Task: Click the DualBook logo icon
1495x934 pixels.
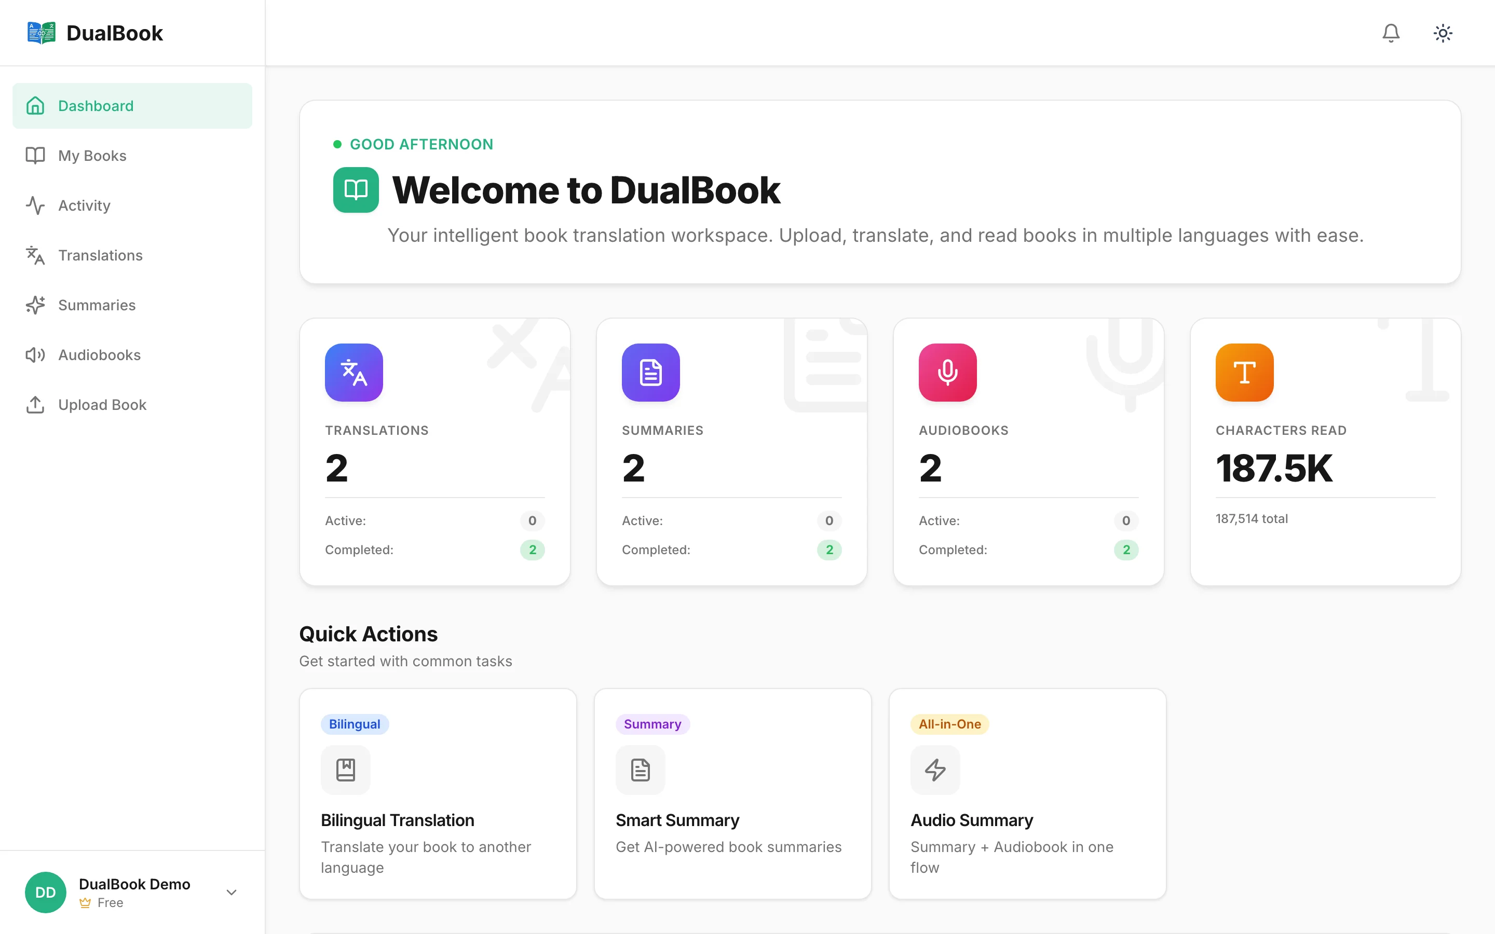Action: point(42,33)
